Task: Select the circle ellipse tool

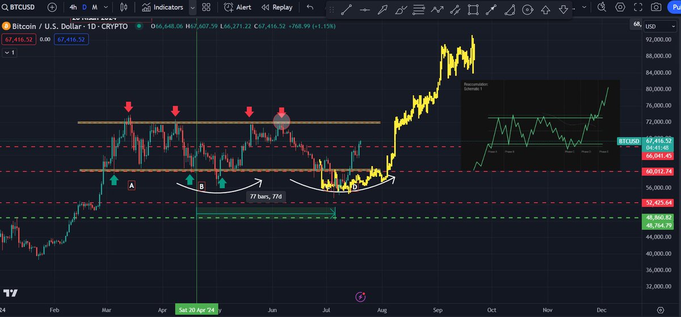Action: coord(528,9)
